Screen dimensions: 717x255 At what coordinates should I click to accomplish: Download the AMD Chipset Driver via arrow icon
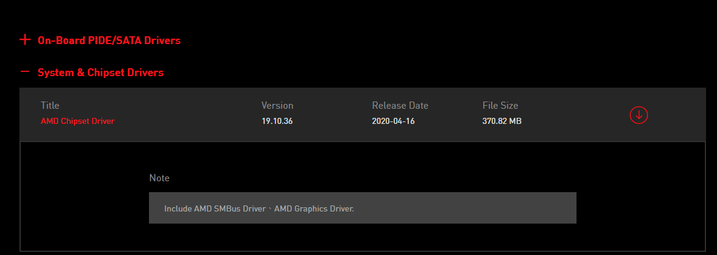[x=639, y=115]
